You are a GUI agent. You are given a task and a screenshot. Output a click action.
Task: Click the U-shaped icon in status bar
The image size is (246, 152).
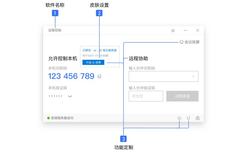[188, 118]
